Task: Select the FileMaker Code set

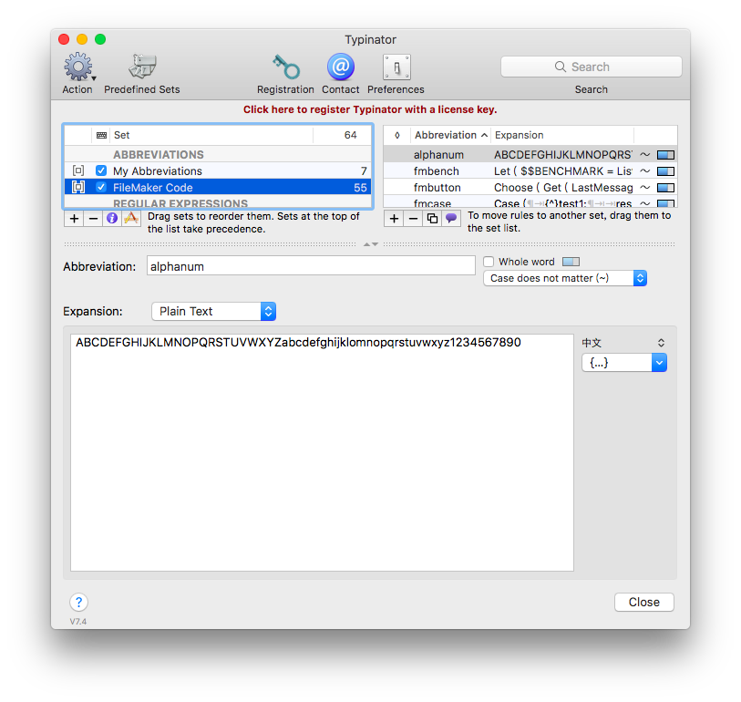Action: [x=218, y=187]
